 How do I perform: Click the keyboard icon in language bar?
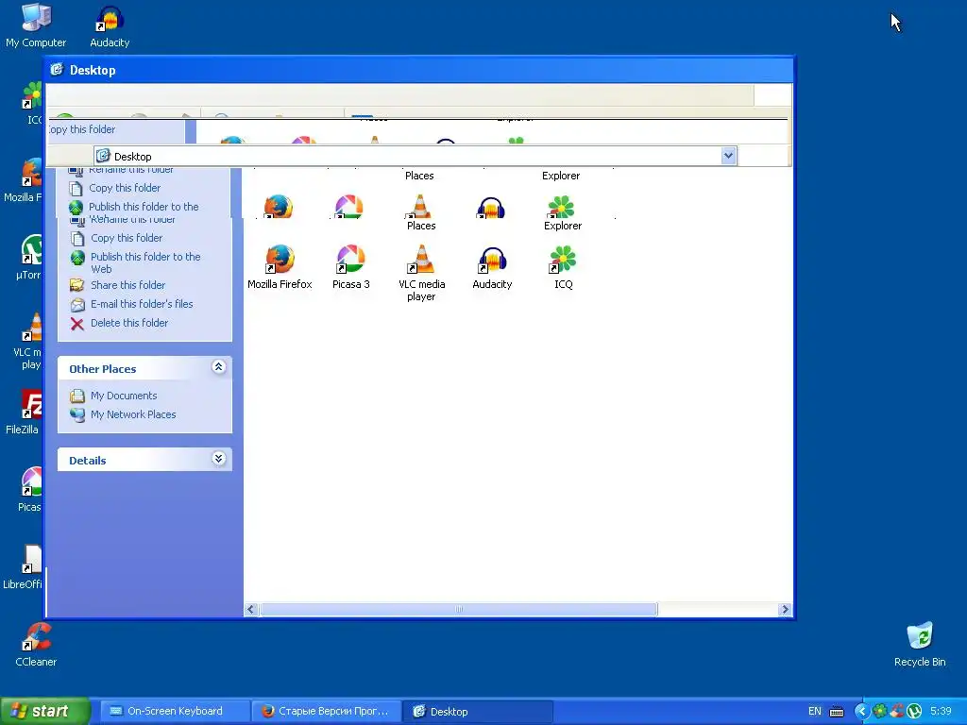tap(837, 712)
